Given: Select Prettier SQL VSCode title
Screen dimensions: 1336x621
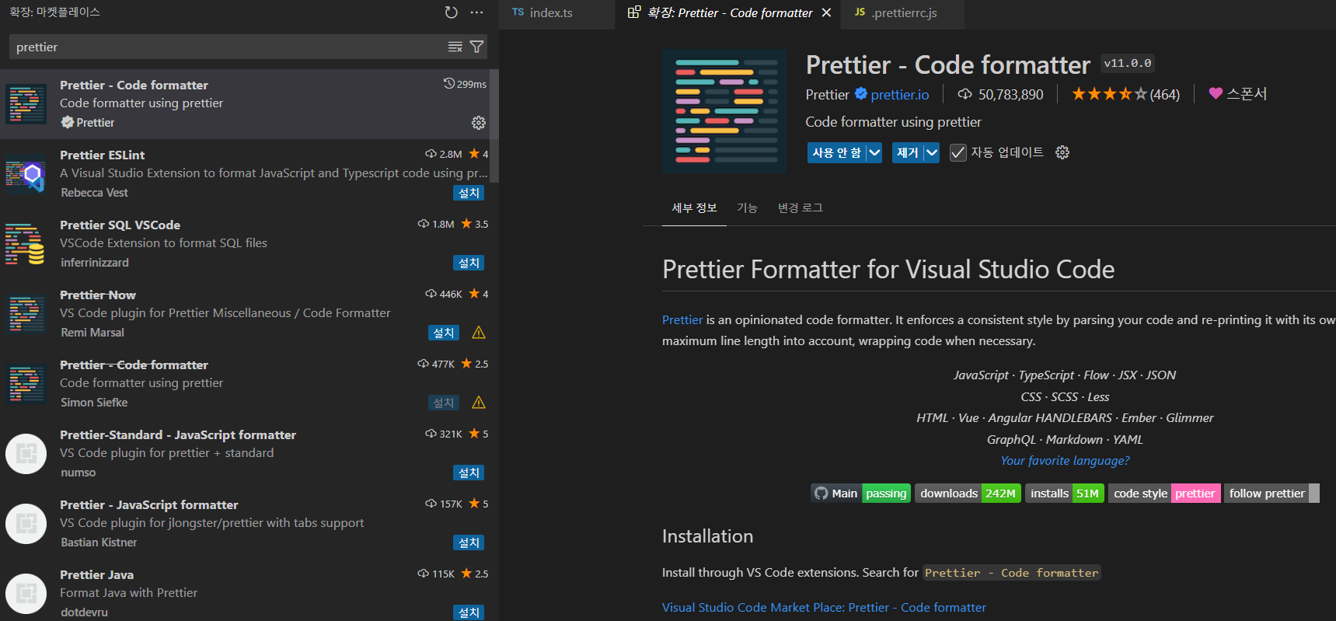Looking at the screenshot, I should 120,225.
